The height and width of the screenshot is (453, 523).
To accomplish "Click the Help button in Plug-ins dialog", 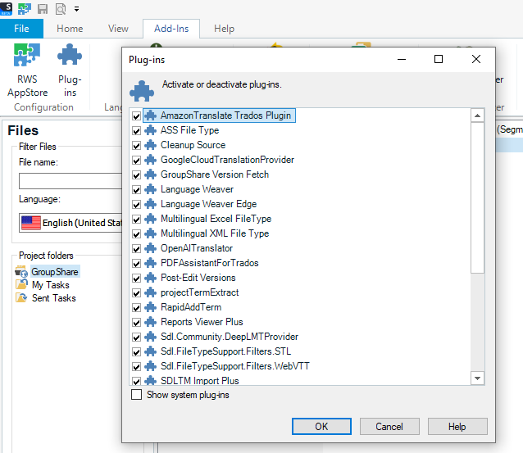I will pyautogui.click(x=457, y=426).
